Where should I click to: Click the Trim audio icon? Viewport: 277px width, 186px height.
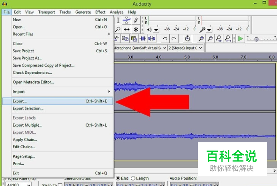[x=143, y=38]
